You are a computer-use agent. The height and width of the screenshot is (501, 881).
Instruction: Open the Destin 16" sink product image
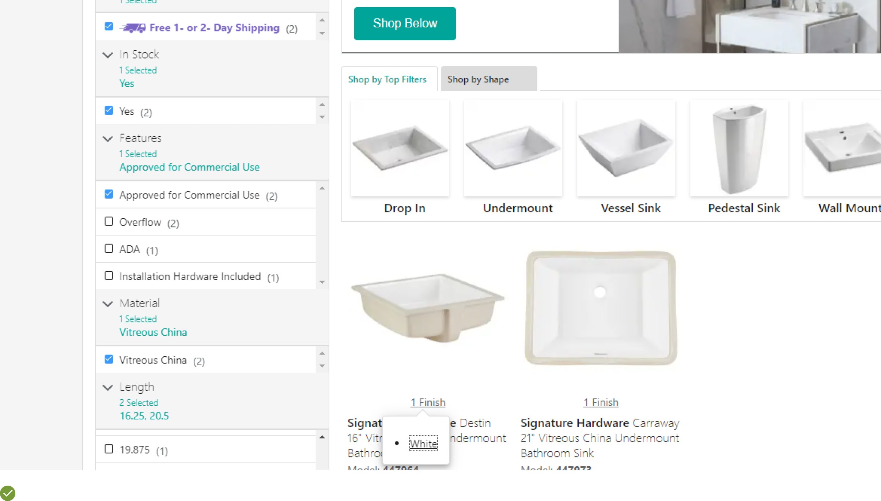point(428,308)
